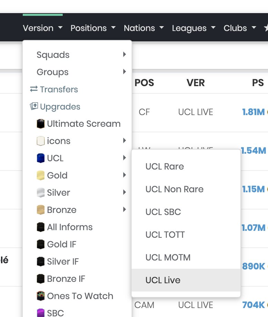Click the Gold card icon

pyautogui.click(x=41, y=175)
